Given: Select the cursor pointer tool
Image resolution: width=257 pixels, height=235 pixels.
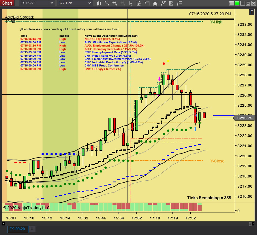Looking at the screenshot, I should click(131, 3).
